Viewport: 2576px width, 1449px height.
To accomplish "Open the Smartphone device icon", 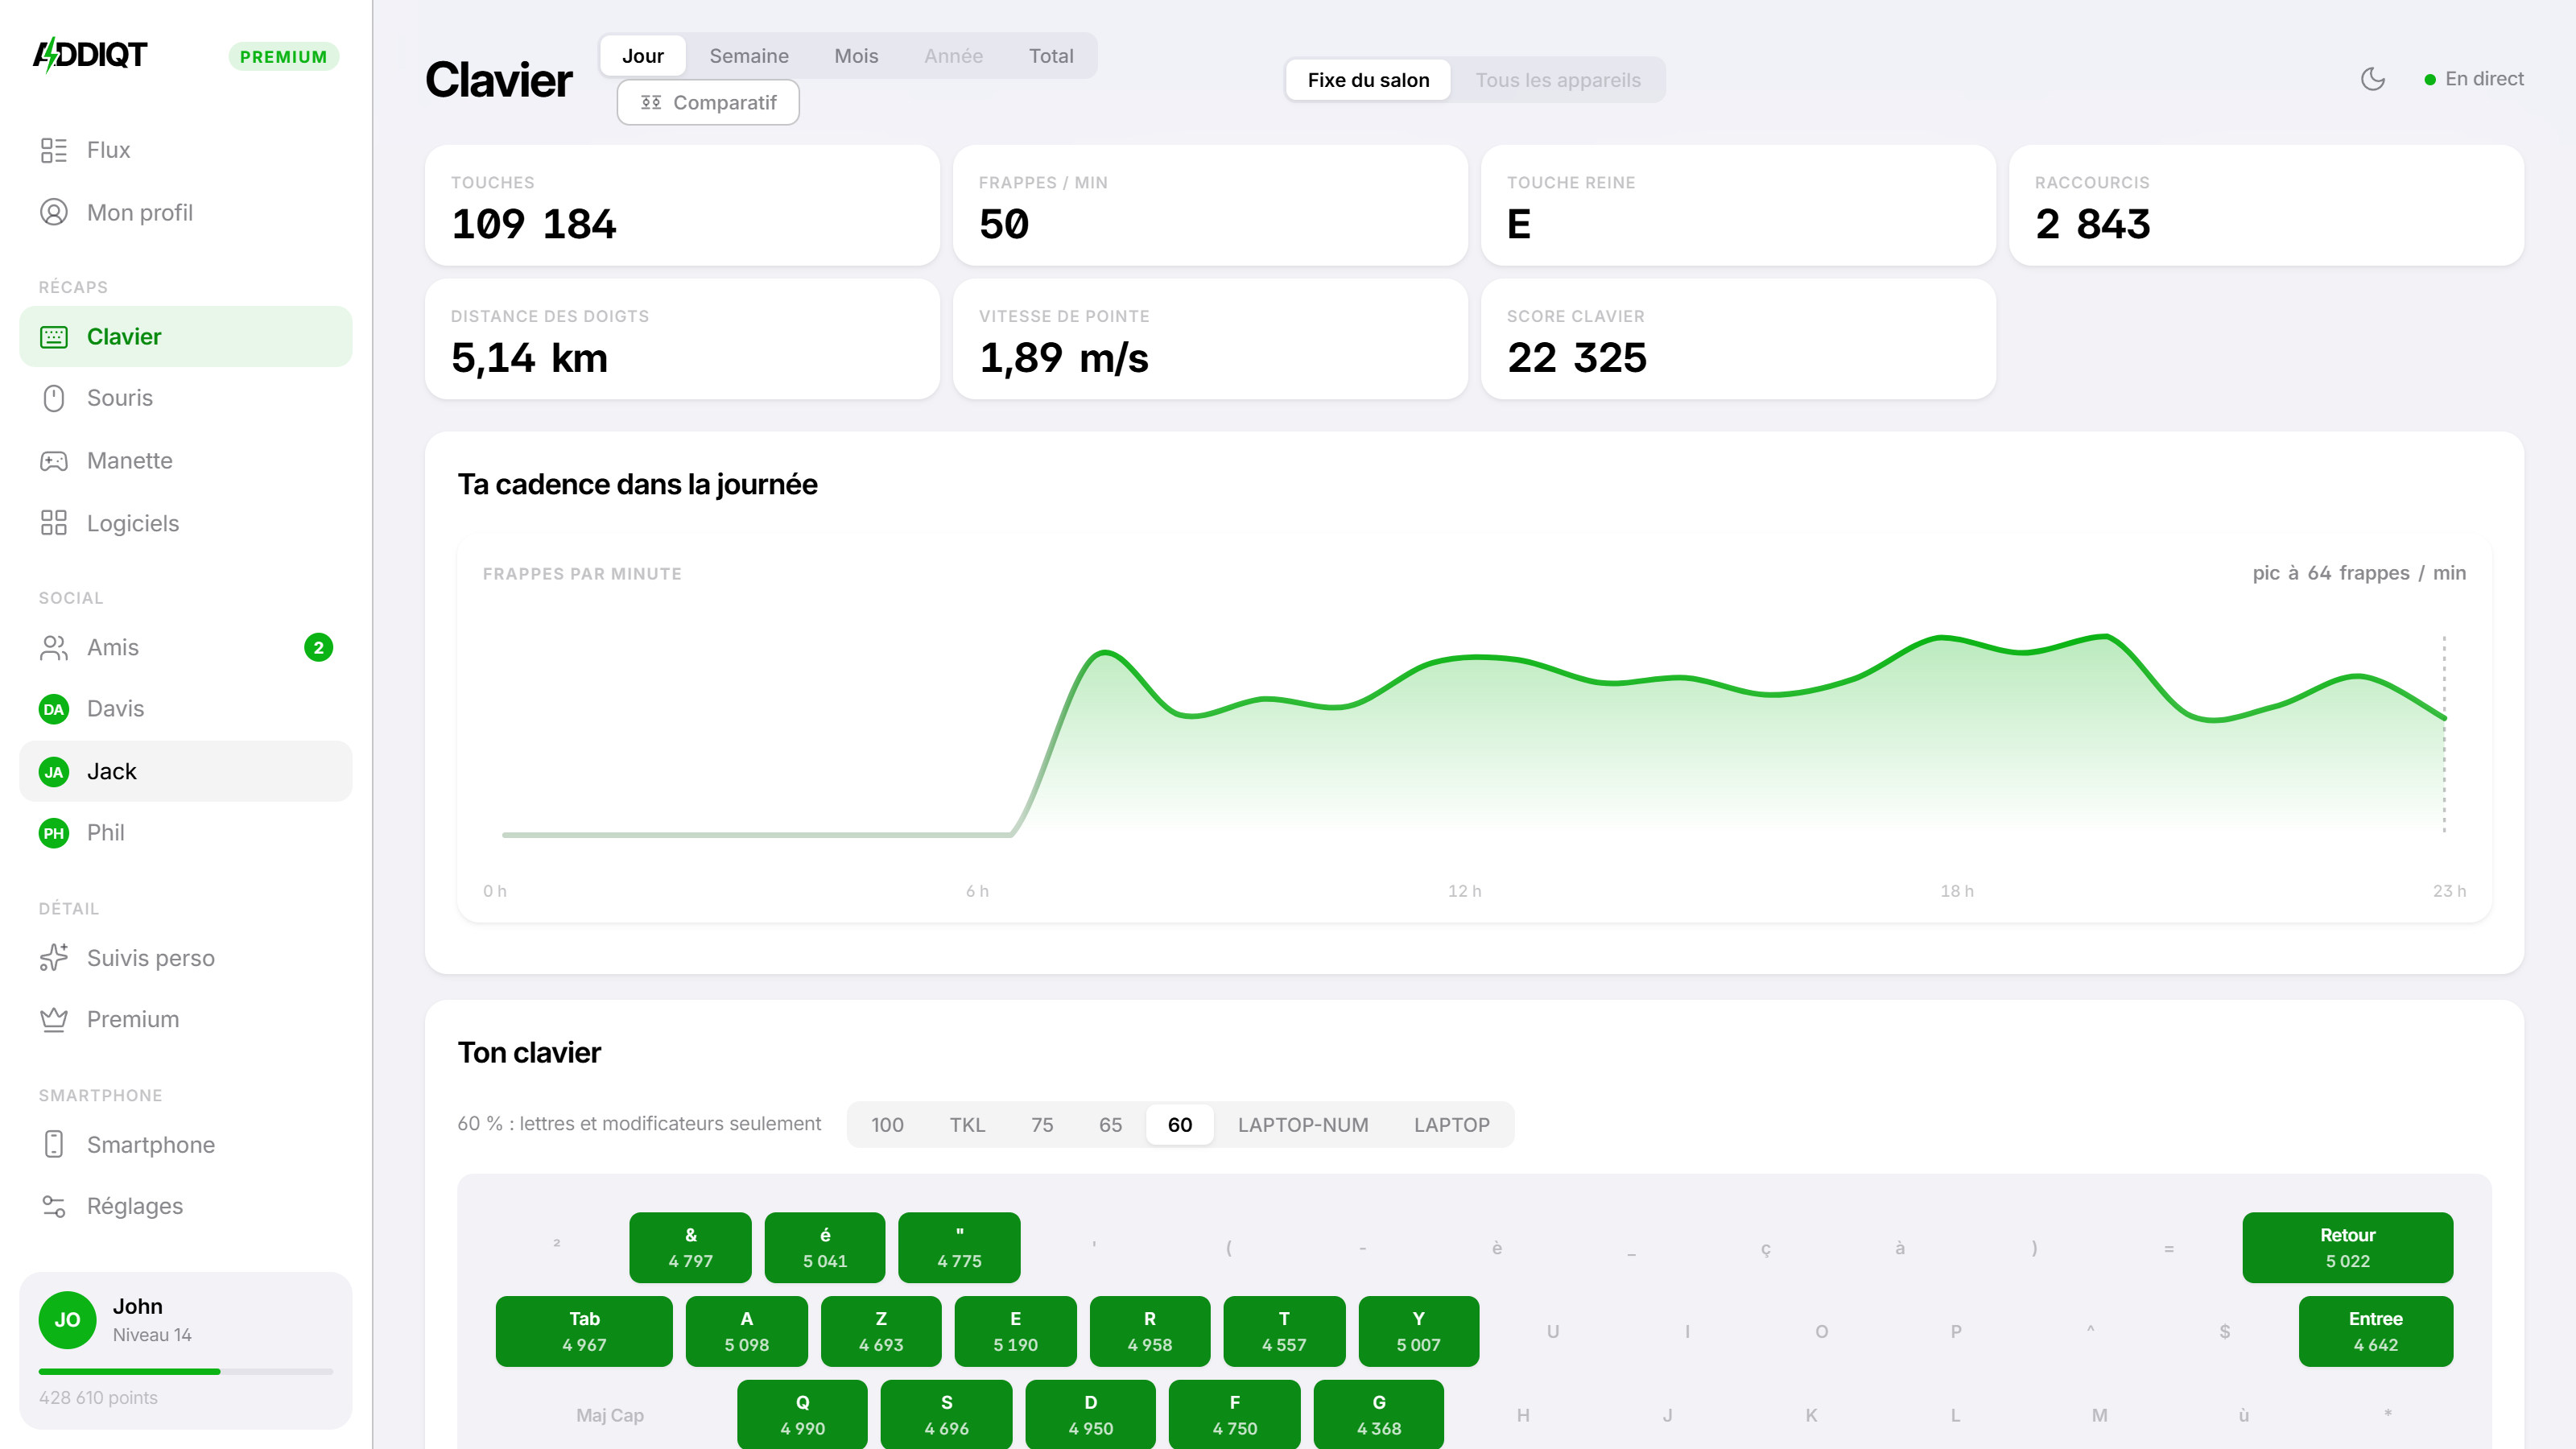I will coord(54,1144).
